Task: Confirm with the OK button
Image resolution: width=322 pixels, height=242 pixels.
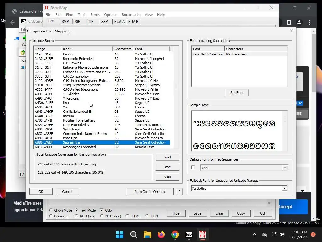Action: (x=41, y=192)
